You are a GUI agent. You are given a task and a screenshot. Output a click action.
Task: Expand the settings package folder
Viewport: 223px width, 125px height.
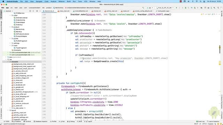[x=10, y=43]
